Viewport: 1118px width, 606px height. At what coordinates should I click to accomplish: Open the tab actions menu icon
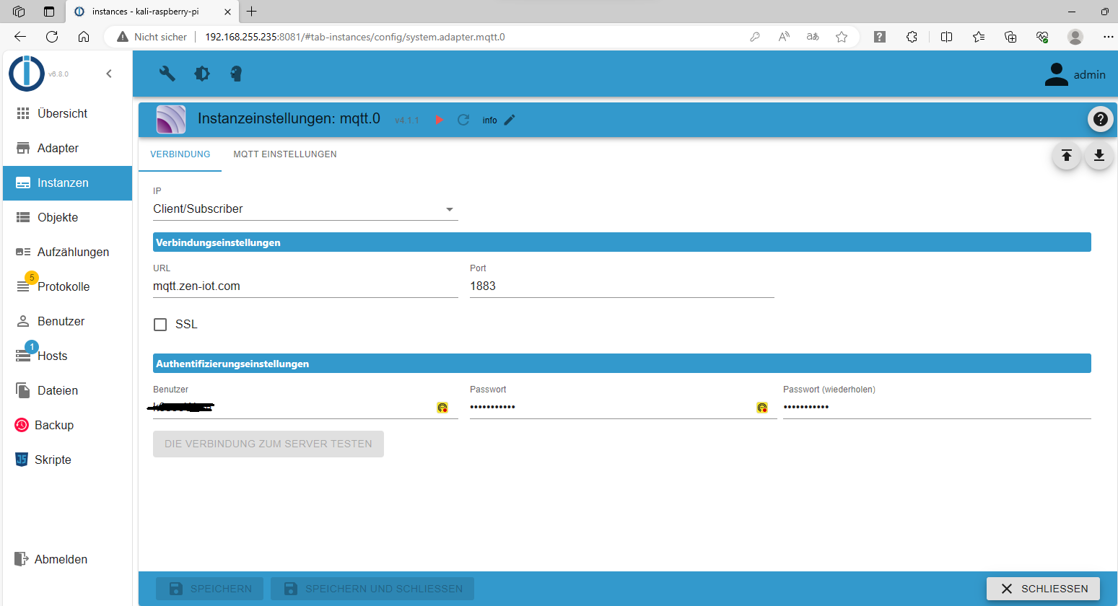pyautogui.click(x=49, y=12)
